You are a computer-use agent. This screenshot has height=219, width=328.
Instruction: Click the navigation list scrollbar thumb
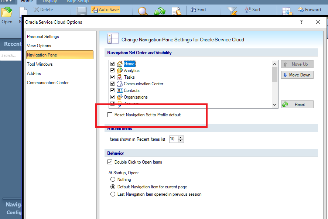pos(275,75)
